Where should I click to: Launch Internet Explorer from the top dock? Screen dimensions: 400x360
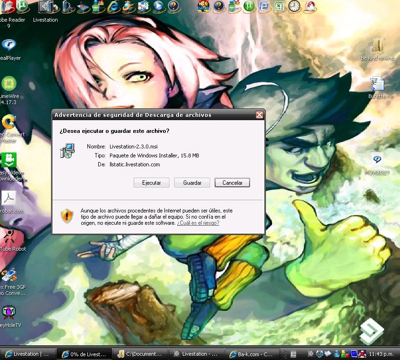click(x=113, y=7)
